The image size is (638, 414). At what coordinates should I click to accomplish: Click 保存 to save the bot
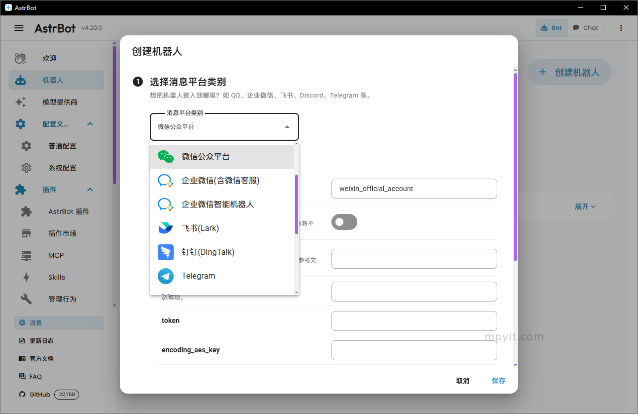[x=499, y=381]
